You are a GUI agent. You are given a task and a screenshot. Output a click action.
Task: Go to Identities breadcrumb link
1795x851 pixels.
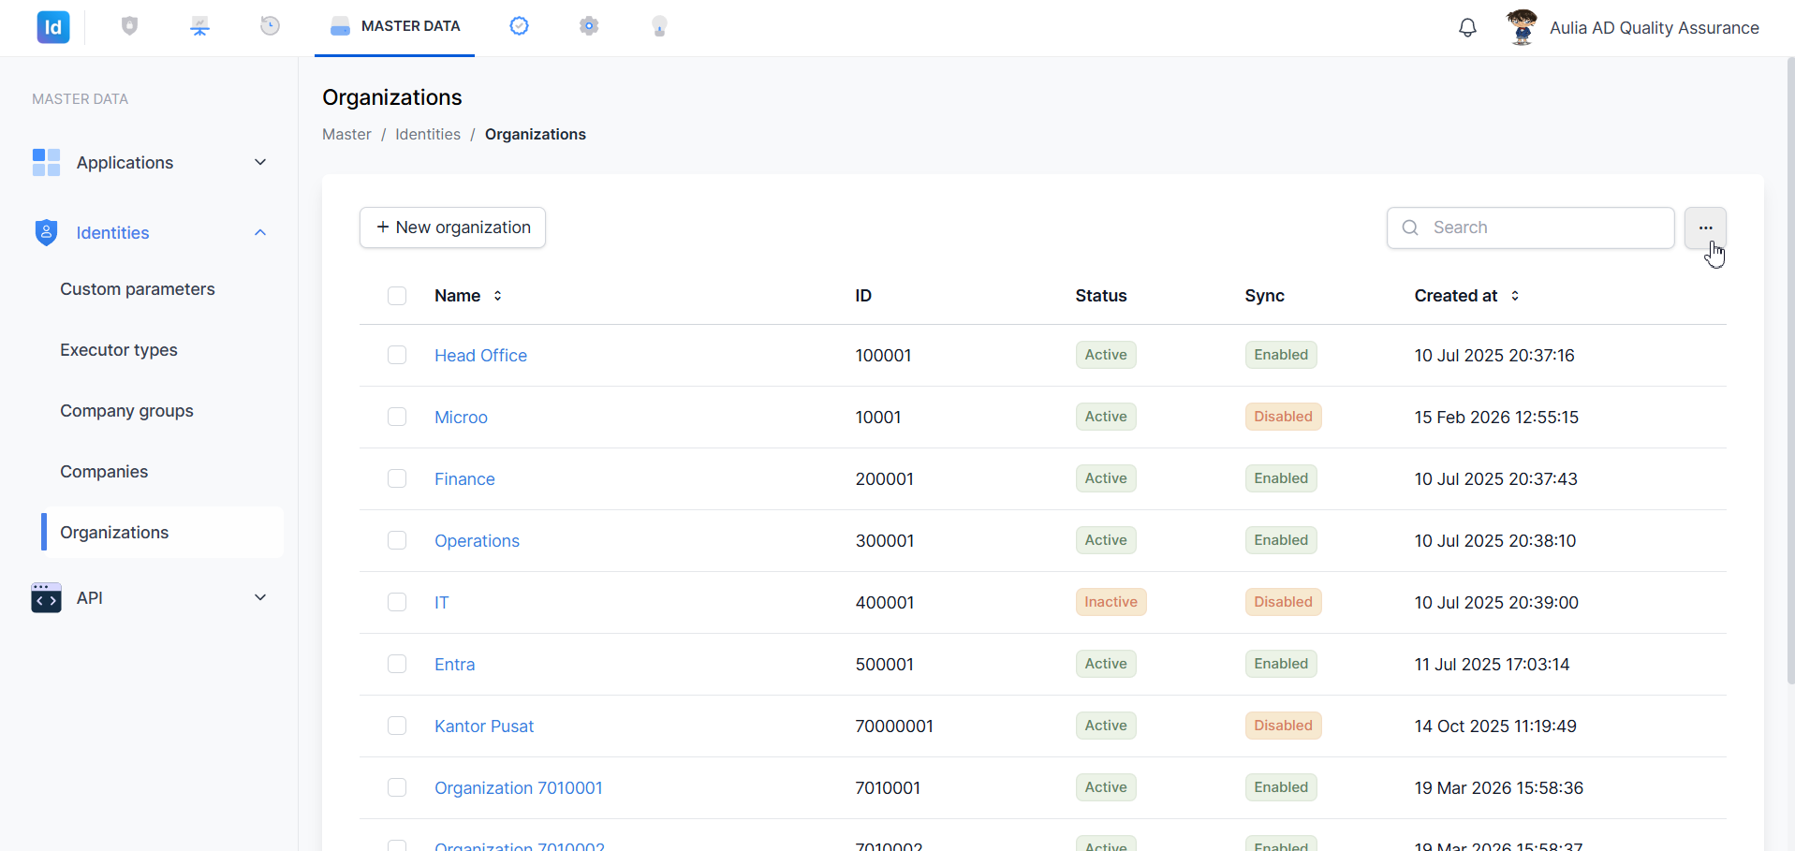(428, 135)
